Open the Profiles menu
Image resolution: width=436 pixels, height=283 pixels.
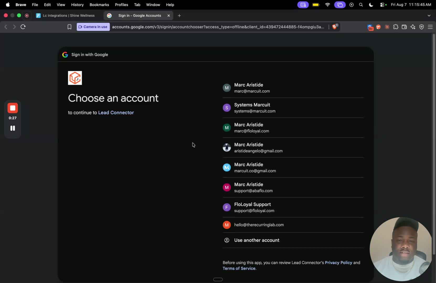[x=121, y=5]
